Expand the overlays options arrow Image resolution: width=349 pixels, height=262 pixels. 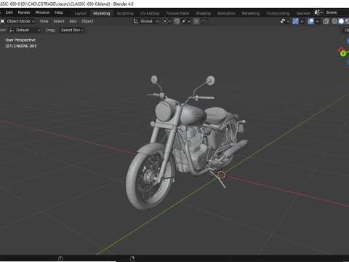[x=317, y=21]
